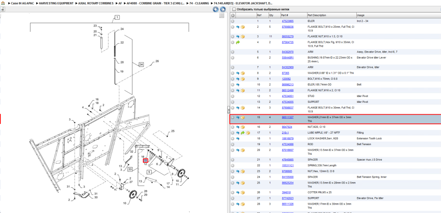441x213 pixels.
Task: Sort by the Part # column header
Action: (x=293, y=15)
